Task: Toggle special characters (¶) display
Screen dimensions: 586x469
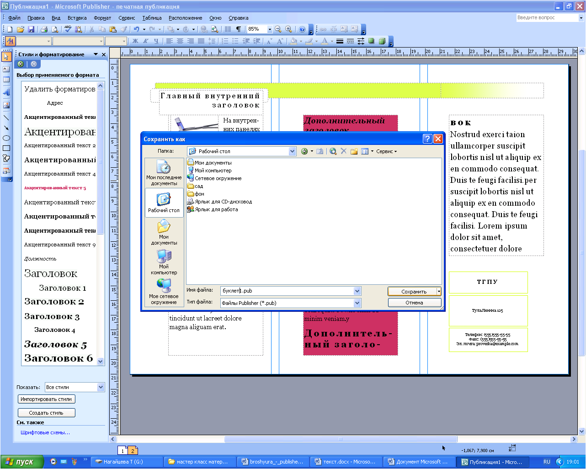Action: 238,29
